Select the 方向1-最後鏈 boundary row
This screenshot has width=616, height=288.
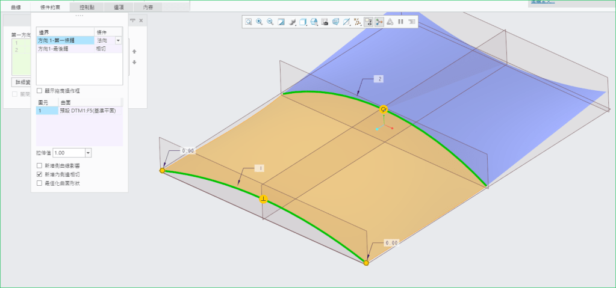click(x=64, y=49)
